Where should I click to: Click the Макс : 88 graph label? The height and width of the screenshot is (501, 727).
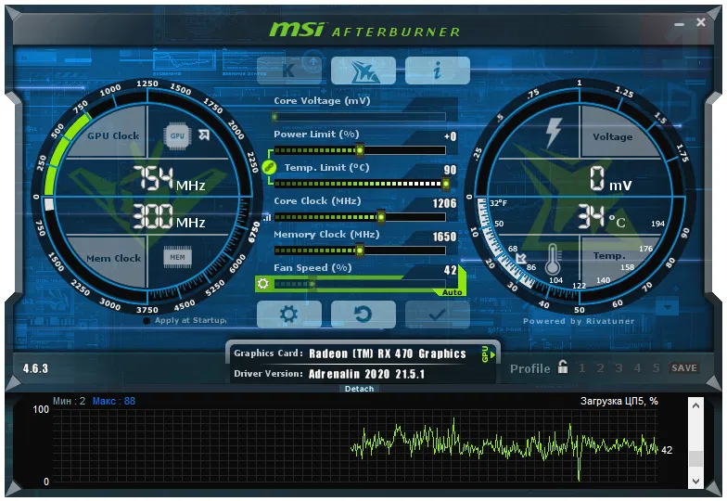(x=113, y=401)
